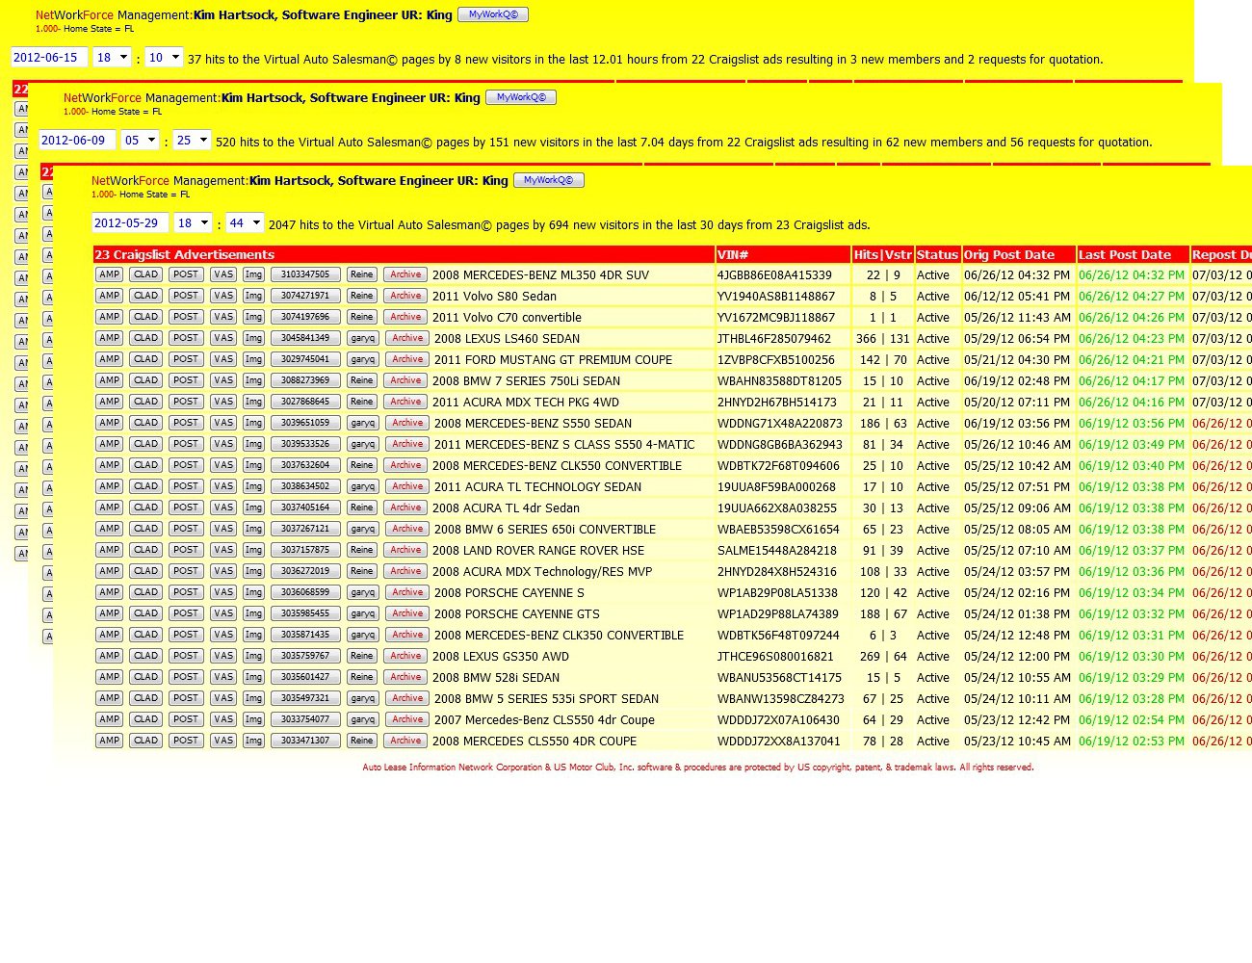
Task: Click the copyright notice footer text
Action: pos(698,768)
